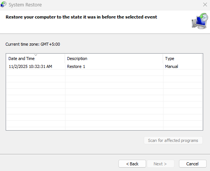Cancel the System Restore wizard
Image resolution: width=210 pixels, height=171 pixels.
coord(193,164)
